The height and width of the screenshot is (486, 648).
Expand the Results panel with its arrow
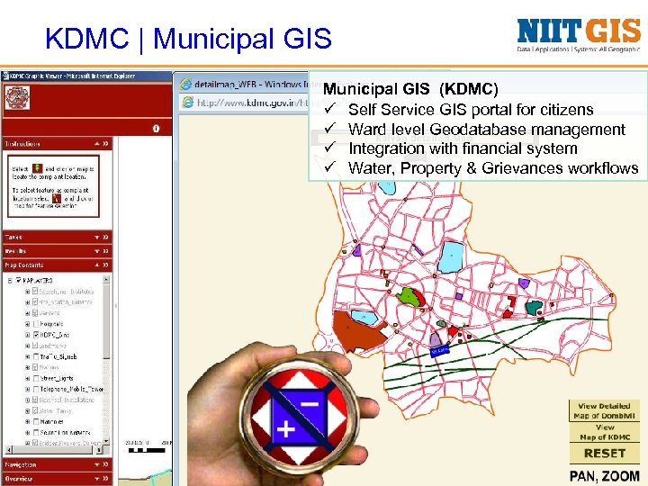(x=96, y=251)
